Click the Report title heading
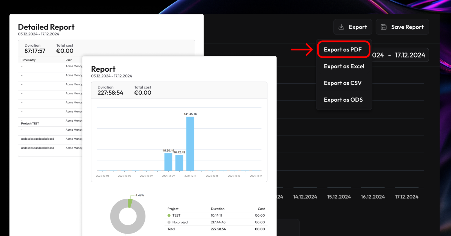The width and height of the screenshot is (451, 236). [x=103, y=69]
